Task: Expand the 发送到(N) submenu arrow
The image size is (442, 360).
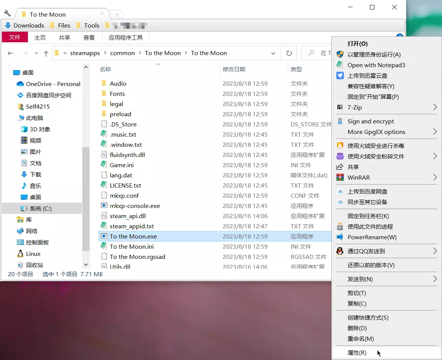Action: (x=435, y=279)
